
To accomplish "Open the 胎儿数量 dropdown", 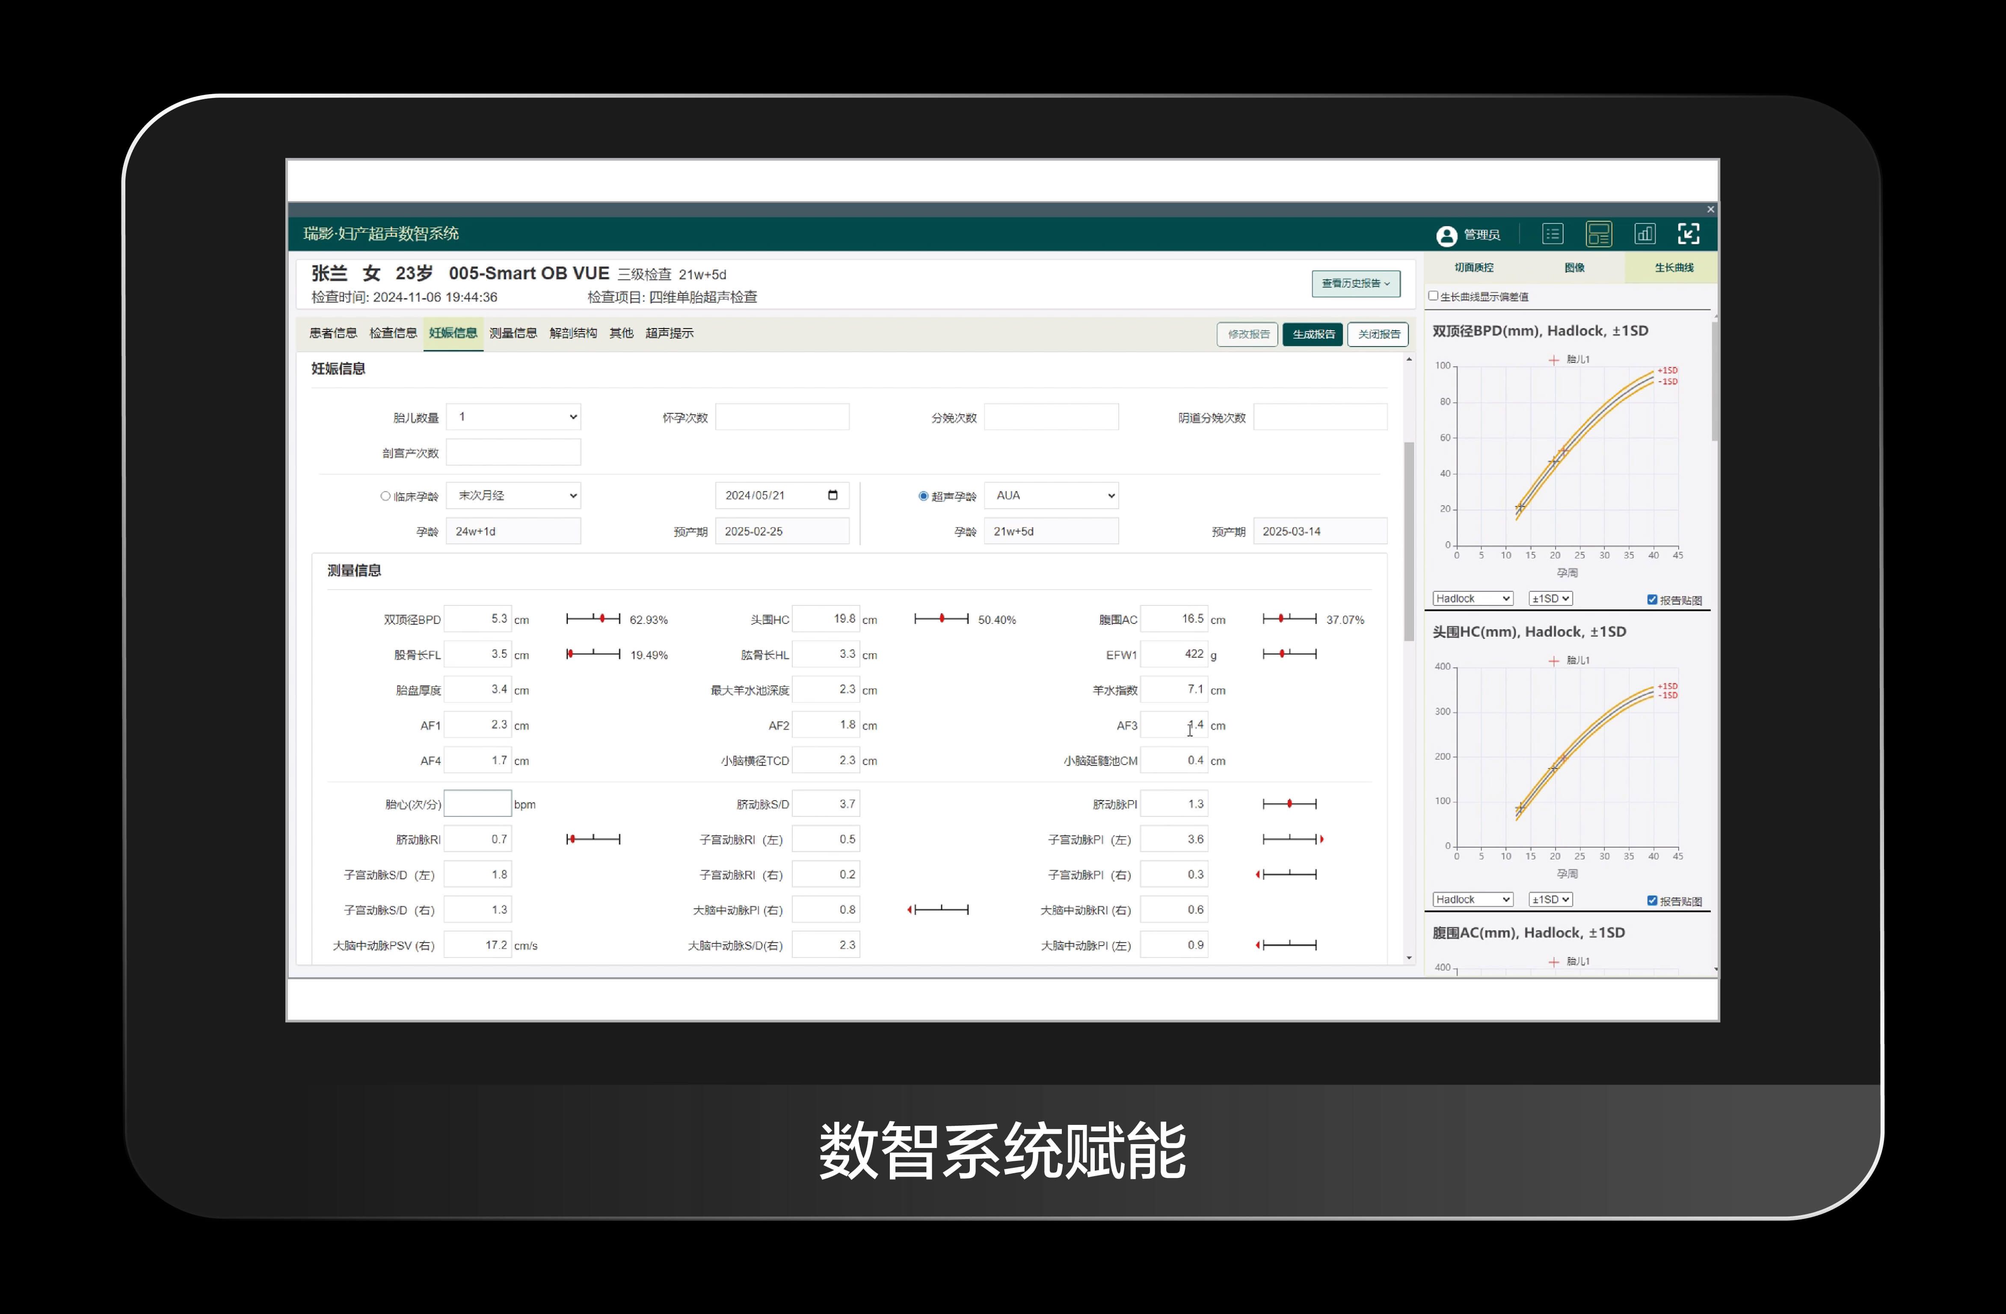I will 513,415.
